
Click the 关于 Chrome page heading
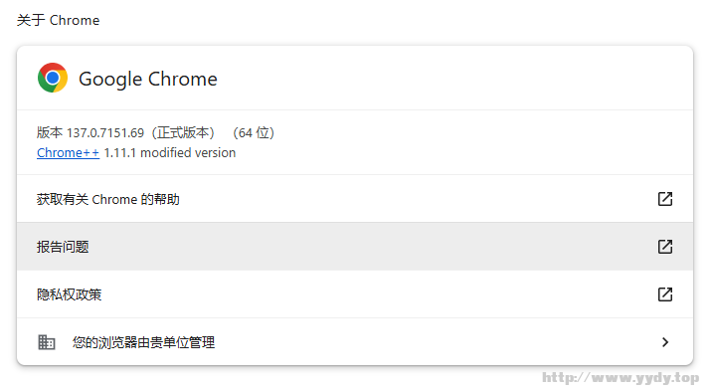pyautogui.click(x=58, y=20)
